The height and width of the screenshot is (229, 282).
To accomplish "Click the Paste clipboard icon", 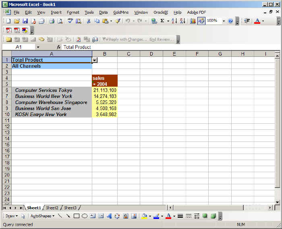I will pyautogui.click(x=105, y=21).
